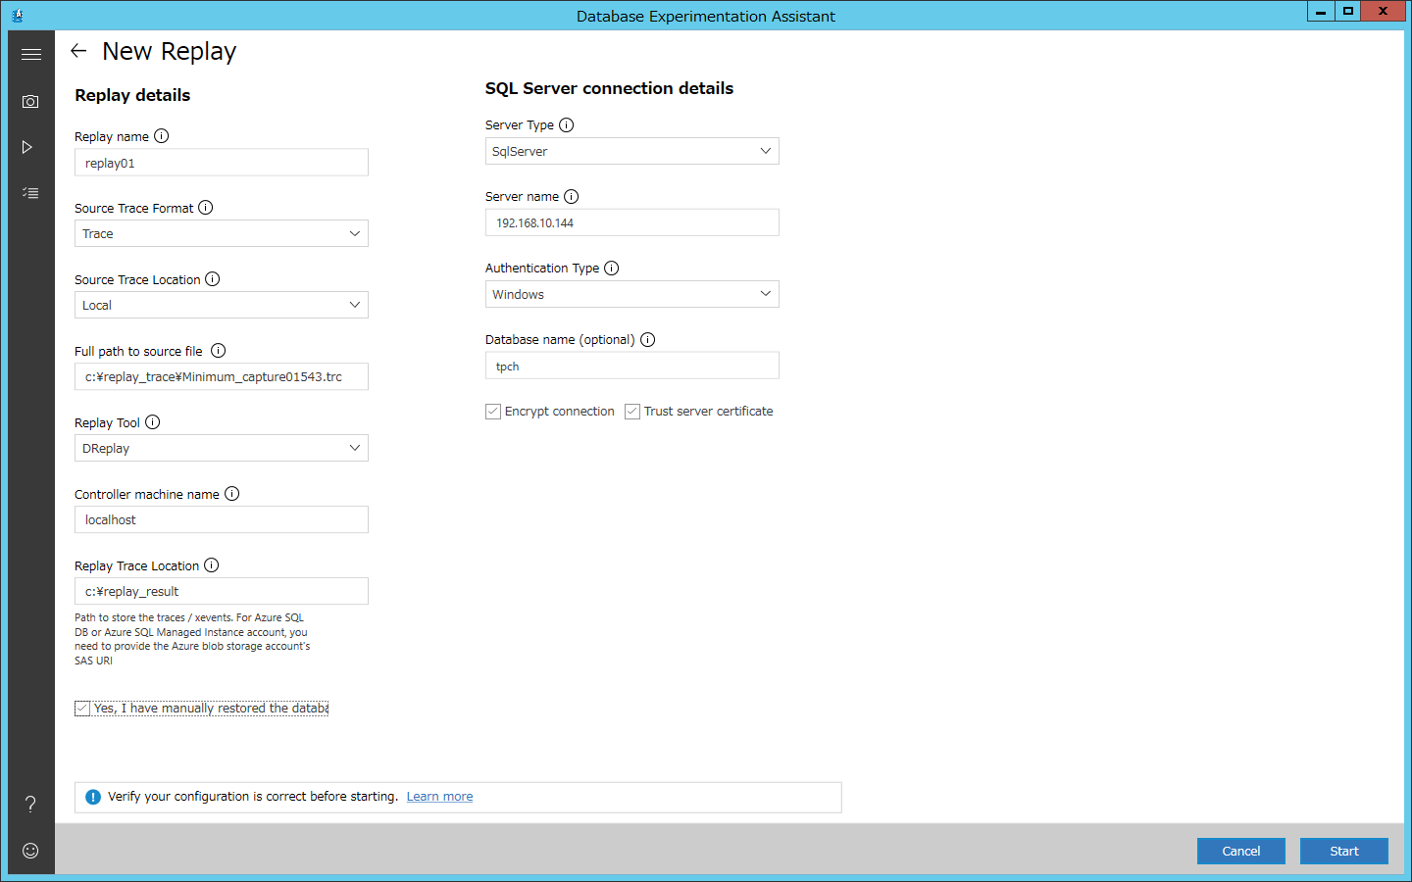Click the SQL Server connection details heading

pyautogui.click(x=609, y=88)
